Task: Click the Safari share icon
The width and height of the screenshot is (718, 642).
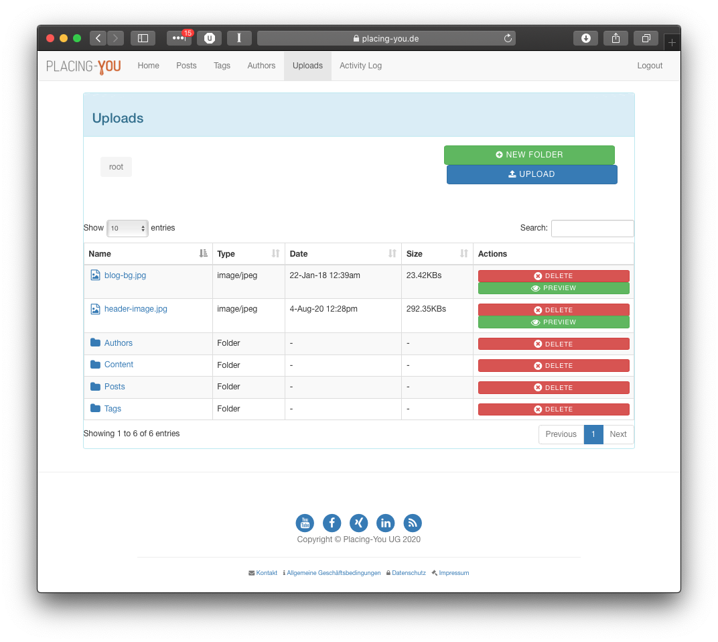Action: pyautogui.click(x=616, y=38)
